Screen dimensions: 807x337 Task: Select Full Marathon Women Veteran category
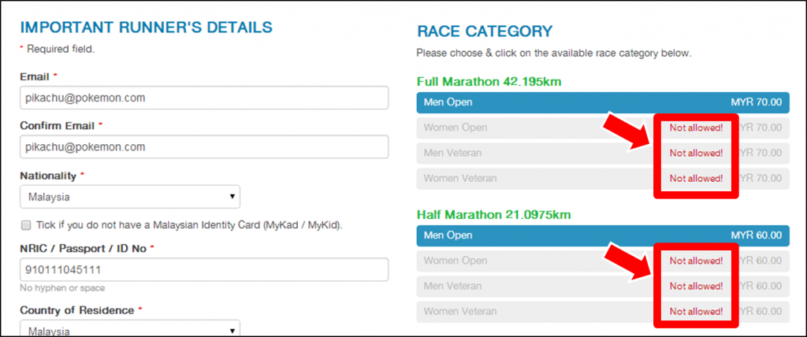tap(603, 179)
